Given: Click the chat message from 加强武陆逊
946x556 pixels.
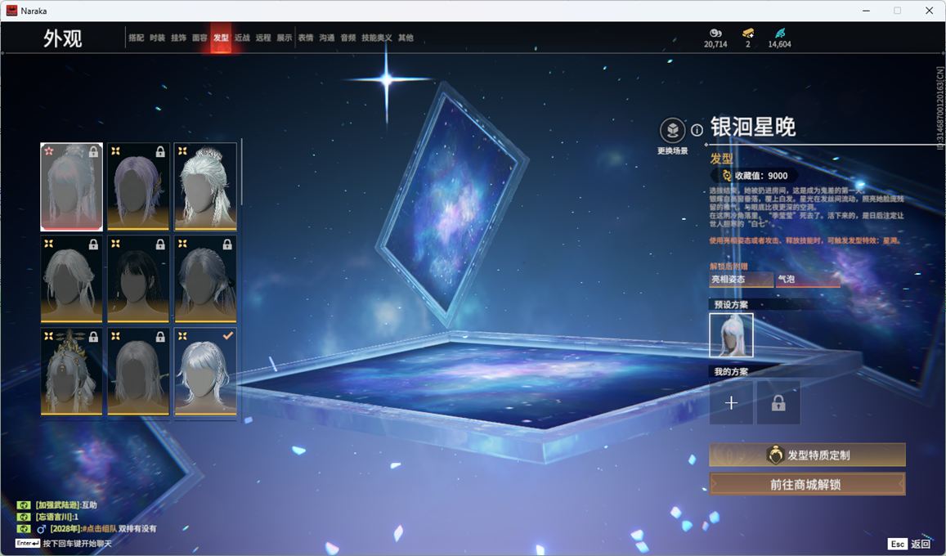Looking at the screenshot, I should [65, 505].
